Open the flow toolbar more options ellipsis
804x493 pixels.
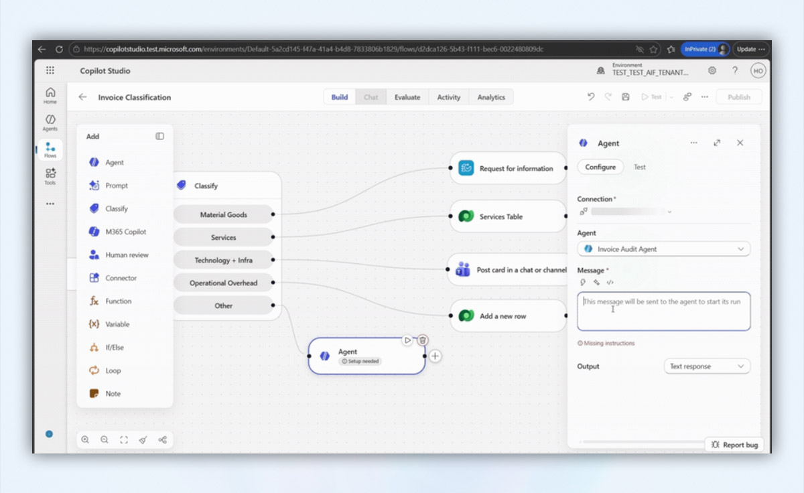(x=704, y=97)
